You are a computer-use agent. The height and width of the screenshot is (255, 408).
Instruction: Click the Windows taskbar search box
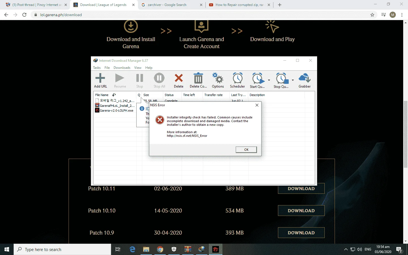click(62, 249)
